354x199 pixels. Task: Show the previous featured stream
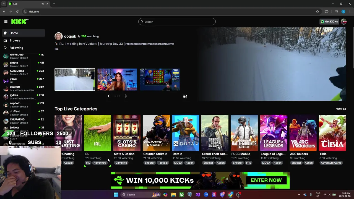pyautogui.click(x=108, y=96)
